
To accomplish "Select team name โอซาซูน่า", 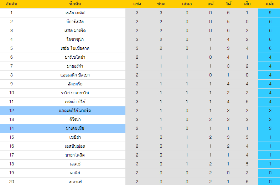I will coord(75,39).
